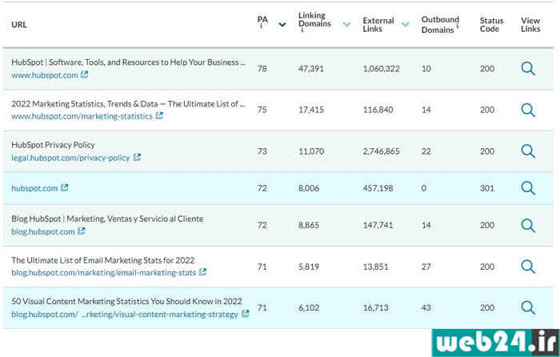Click linking domains value 5,819
Viewport: 560px width, 357px height.
coord(309,267)
